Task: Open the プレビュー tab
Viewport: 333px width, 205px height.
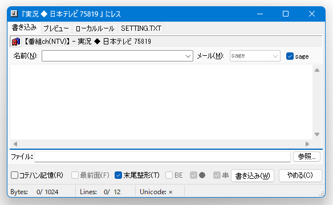Action: pyautogui.click(x=56, y=28)
